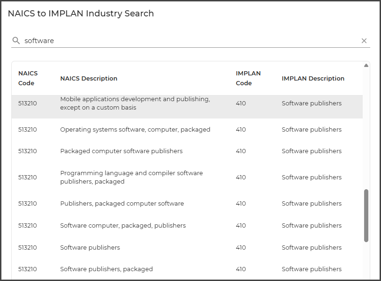Image resolution: width=381 pixels, height=281 pixels.
Task: Click IMPLAN code 410 in Operating systems row
Action: pyautogui.click(x=241, y=130)
